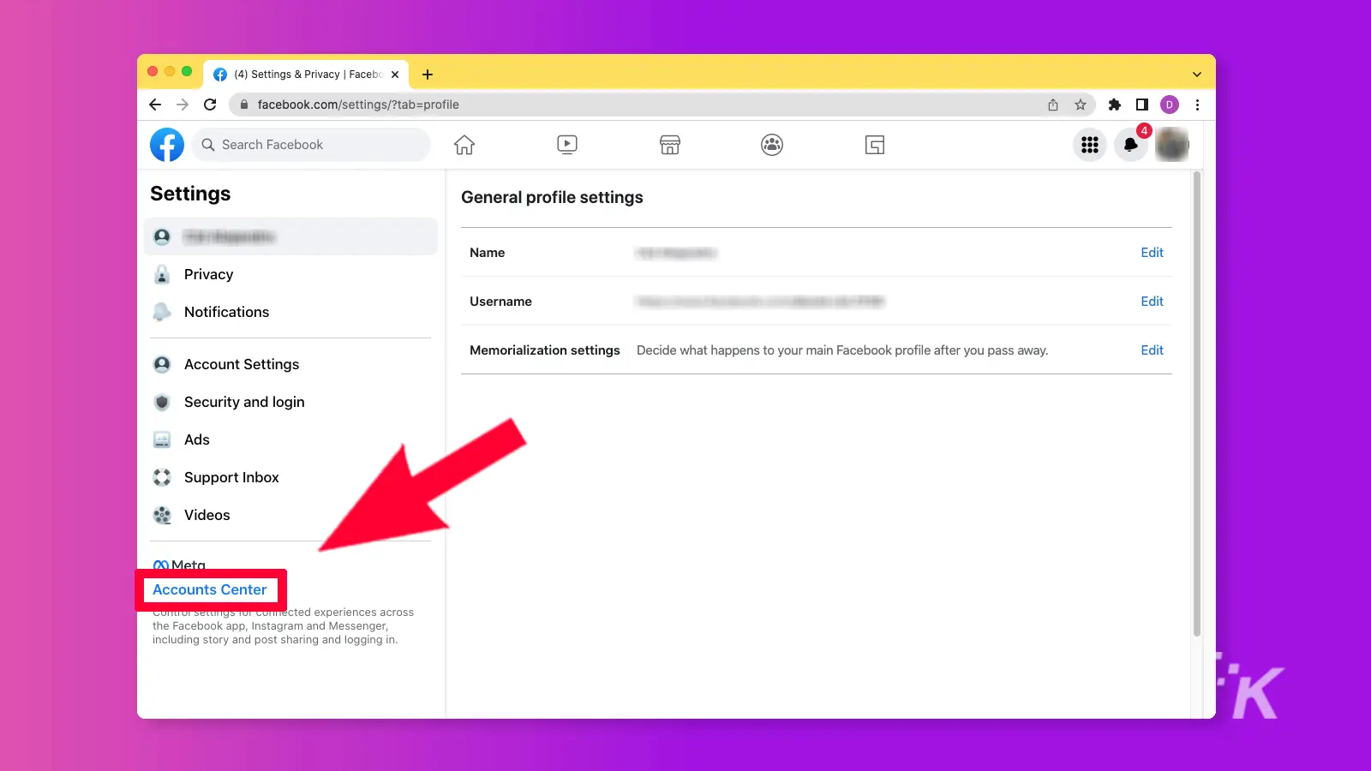
Task: Open the Extensions puzzle icon
Action: pos(1115,105)
